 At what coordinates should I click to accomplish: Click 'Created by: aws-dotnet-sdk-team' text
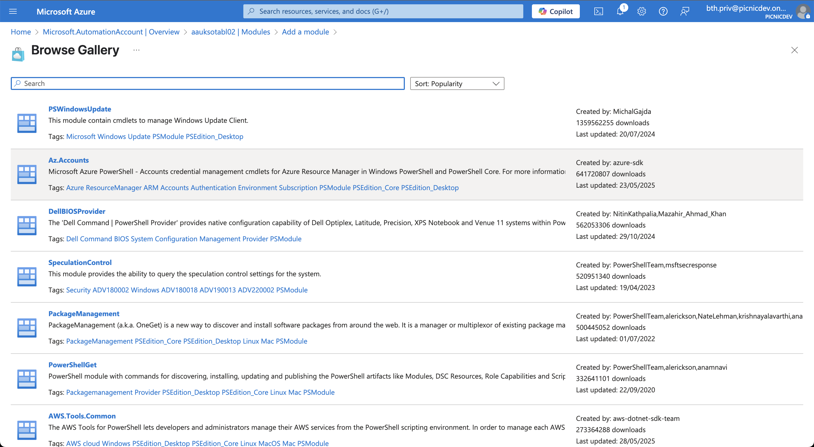coord(627,419)
